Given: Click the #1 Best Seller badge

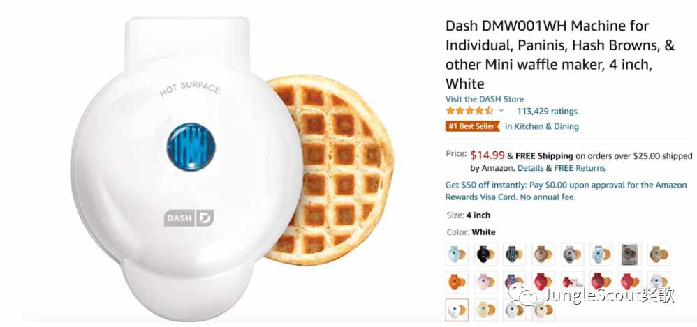Looking at the screenshot, I should [473, 126].
